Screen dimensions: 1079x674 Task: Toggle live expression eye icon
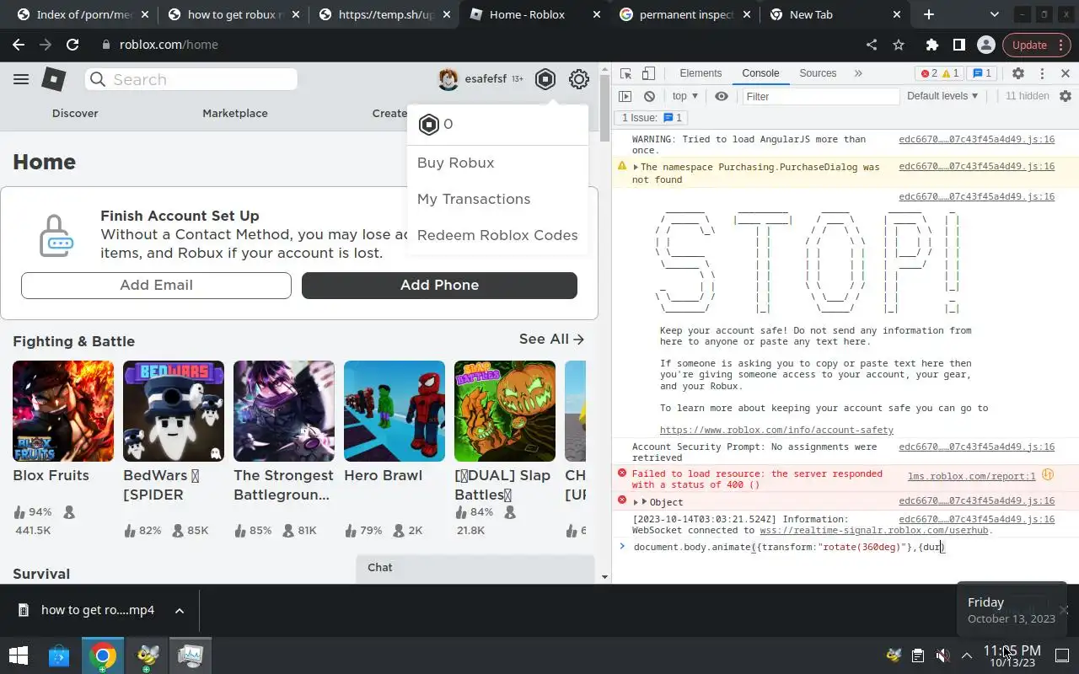[722, 96]
